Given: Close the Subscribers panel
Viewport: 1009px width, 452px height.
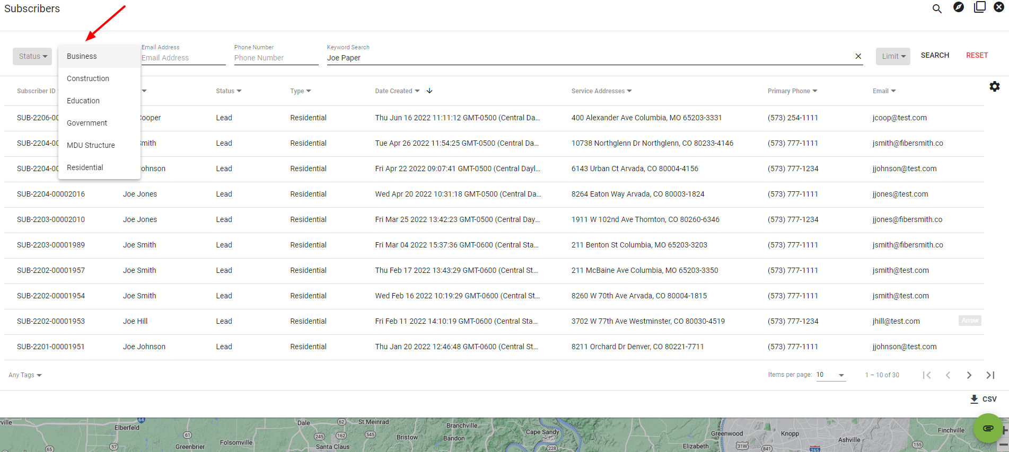Looking at the screenshot, I should click(x=999, y=7).
